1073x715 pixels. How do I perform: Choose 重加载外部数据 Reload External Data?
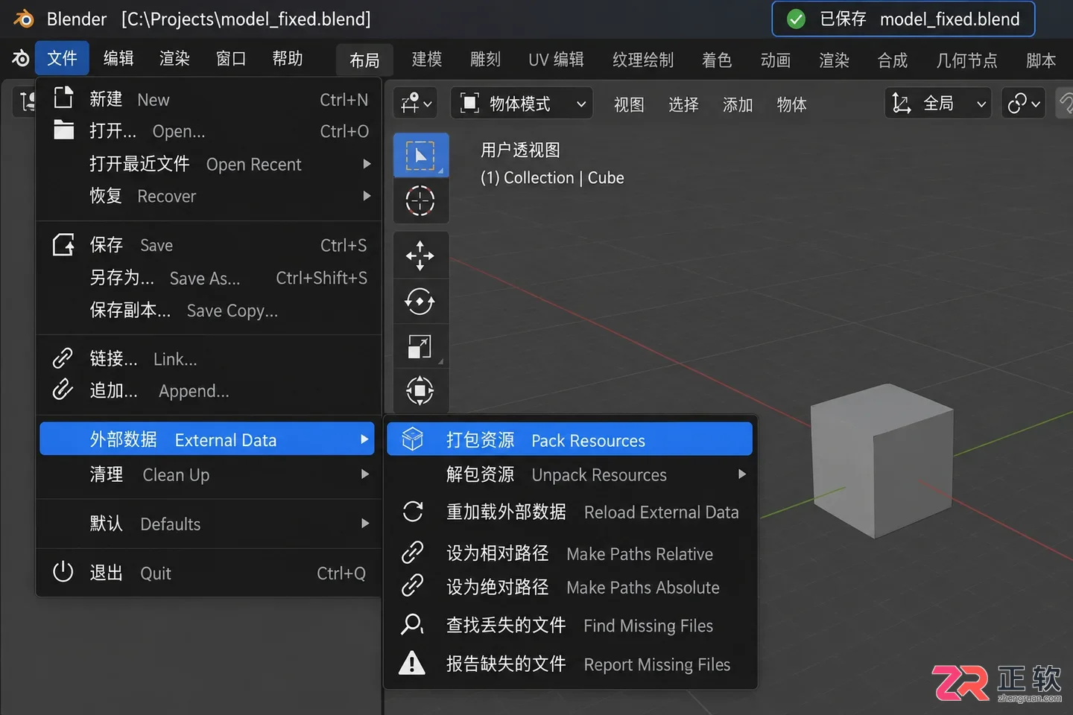570,512
